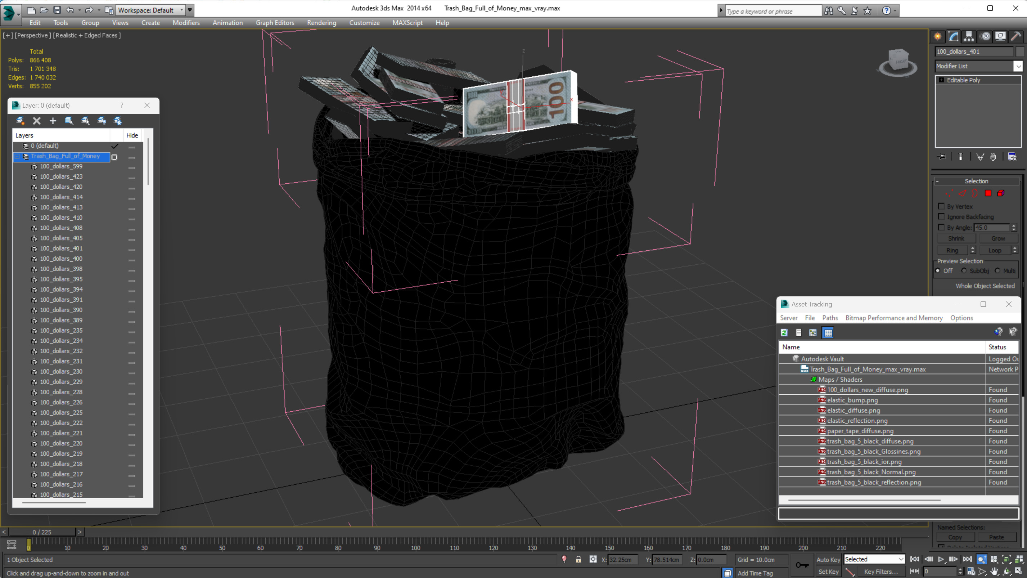Open the Bitmap Performance and Memory menu
The image size is (1027, 578).
click(894, 318)
